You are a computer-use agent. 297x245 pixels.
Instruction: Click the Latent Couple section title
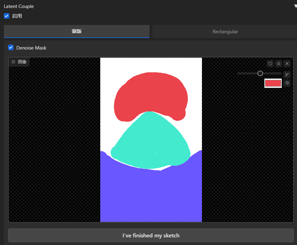tap(19, 6)
